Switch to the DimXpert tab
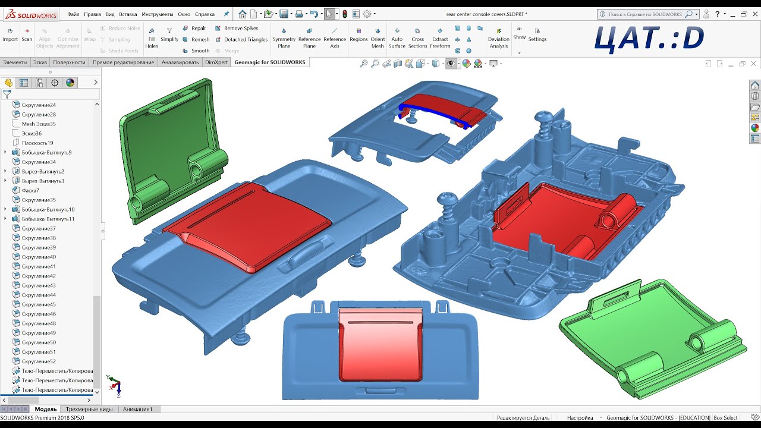Viewport: 761px width, 428px height. (216, 62)
